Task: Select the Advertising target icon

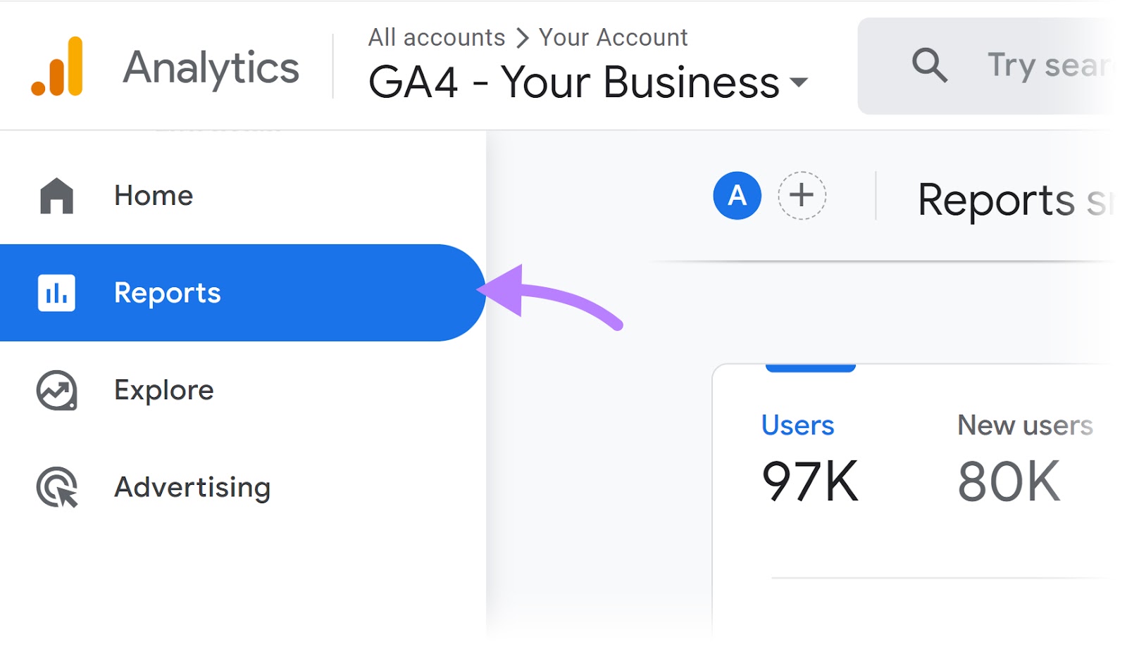Action: [56, 487]
